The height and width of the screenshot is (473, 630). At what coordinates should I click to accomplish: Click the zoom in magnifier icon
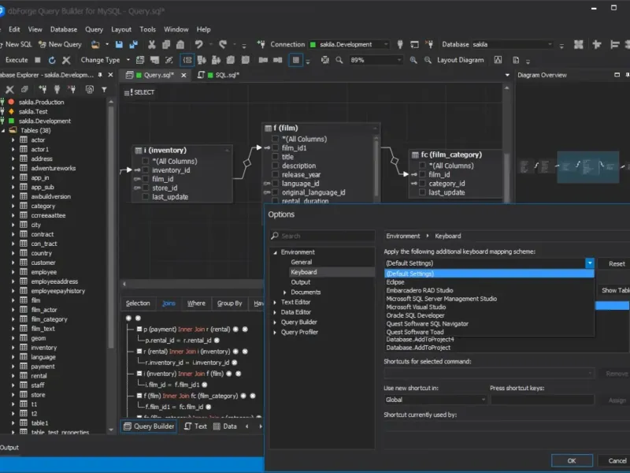coord(414,60)
